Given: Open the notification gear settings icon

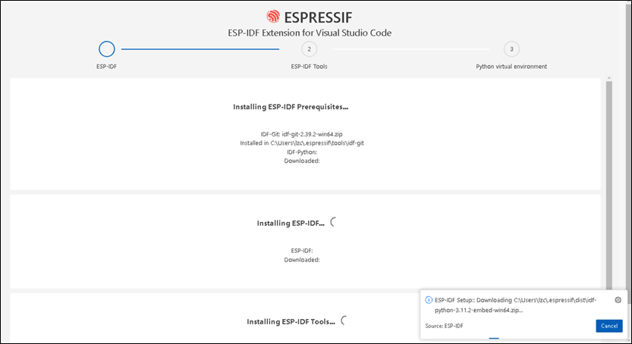Looking at the screenshot, I should tap(618, 299).
